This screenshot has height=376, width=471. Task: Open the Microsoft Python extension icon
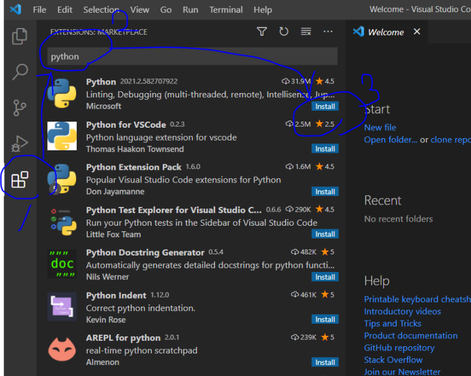tap(62, 93)
